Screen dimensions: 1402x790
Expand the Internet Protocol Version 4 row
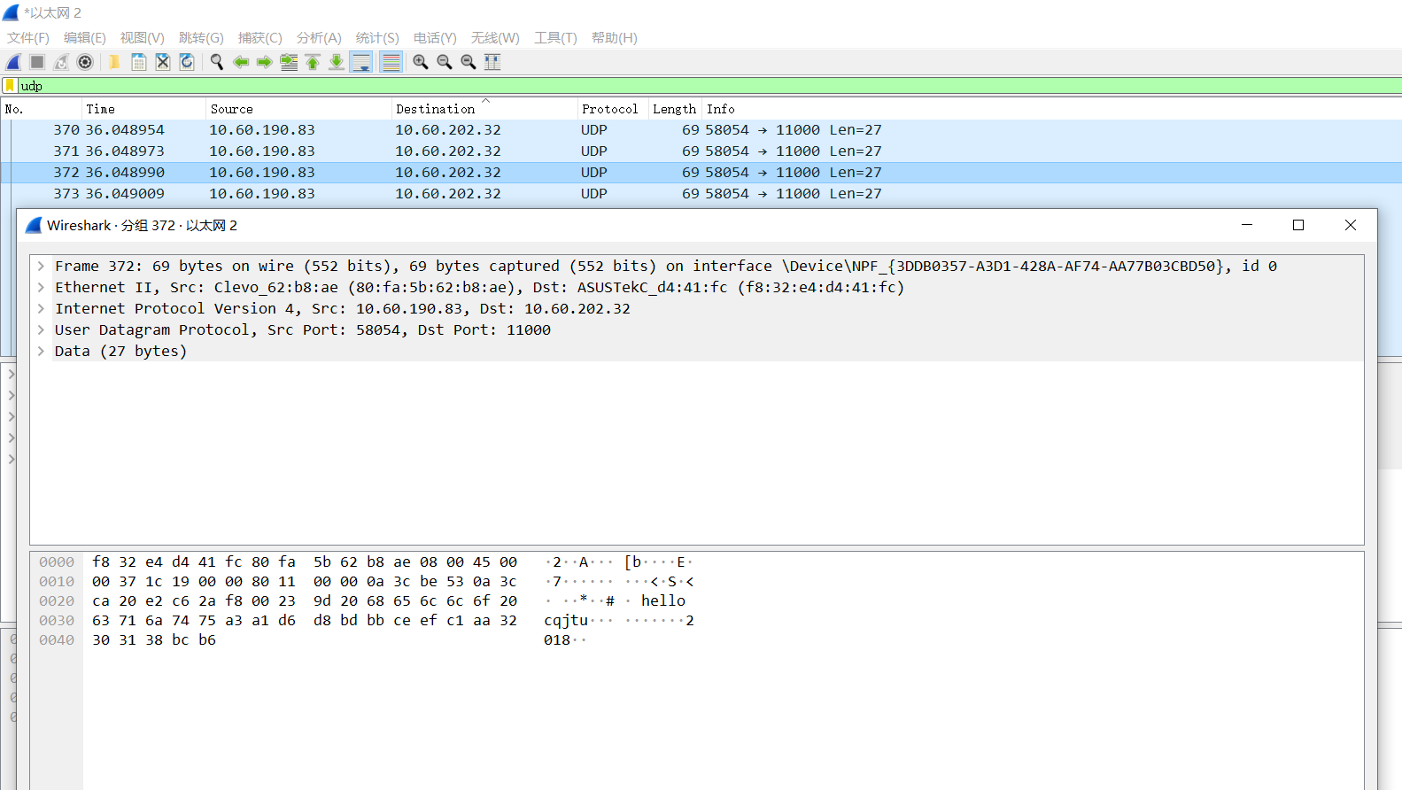click(x=41, y=308)
